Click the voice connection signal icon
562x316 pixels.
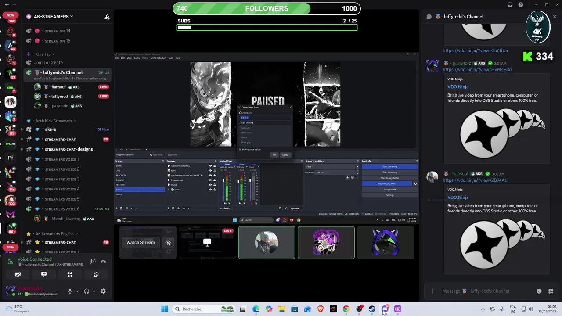point(11,262)
